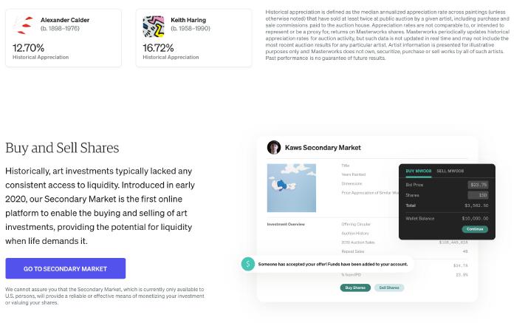Click the offer accepted notification message
Screen dimensions: 525x323
[332, 264]
